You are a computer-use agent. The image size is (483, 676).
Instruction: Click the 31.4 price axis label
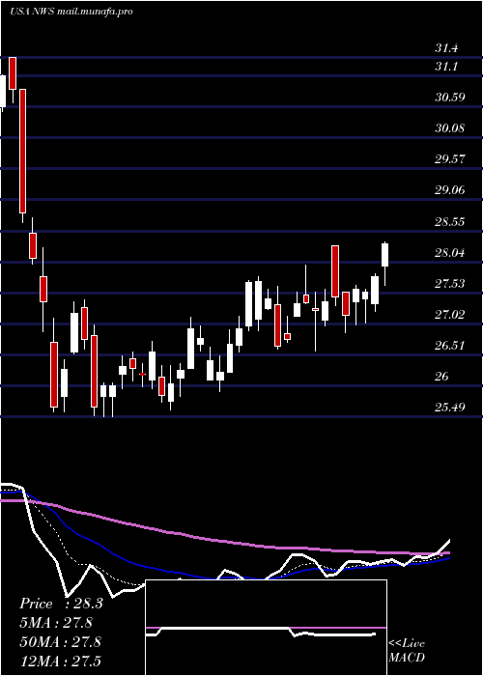[446, 48]
